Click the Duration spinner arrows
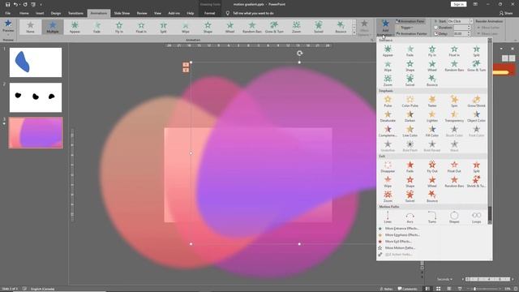The image size is (519, 292). (469, 28)
